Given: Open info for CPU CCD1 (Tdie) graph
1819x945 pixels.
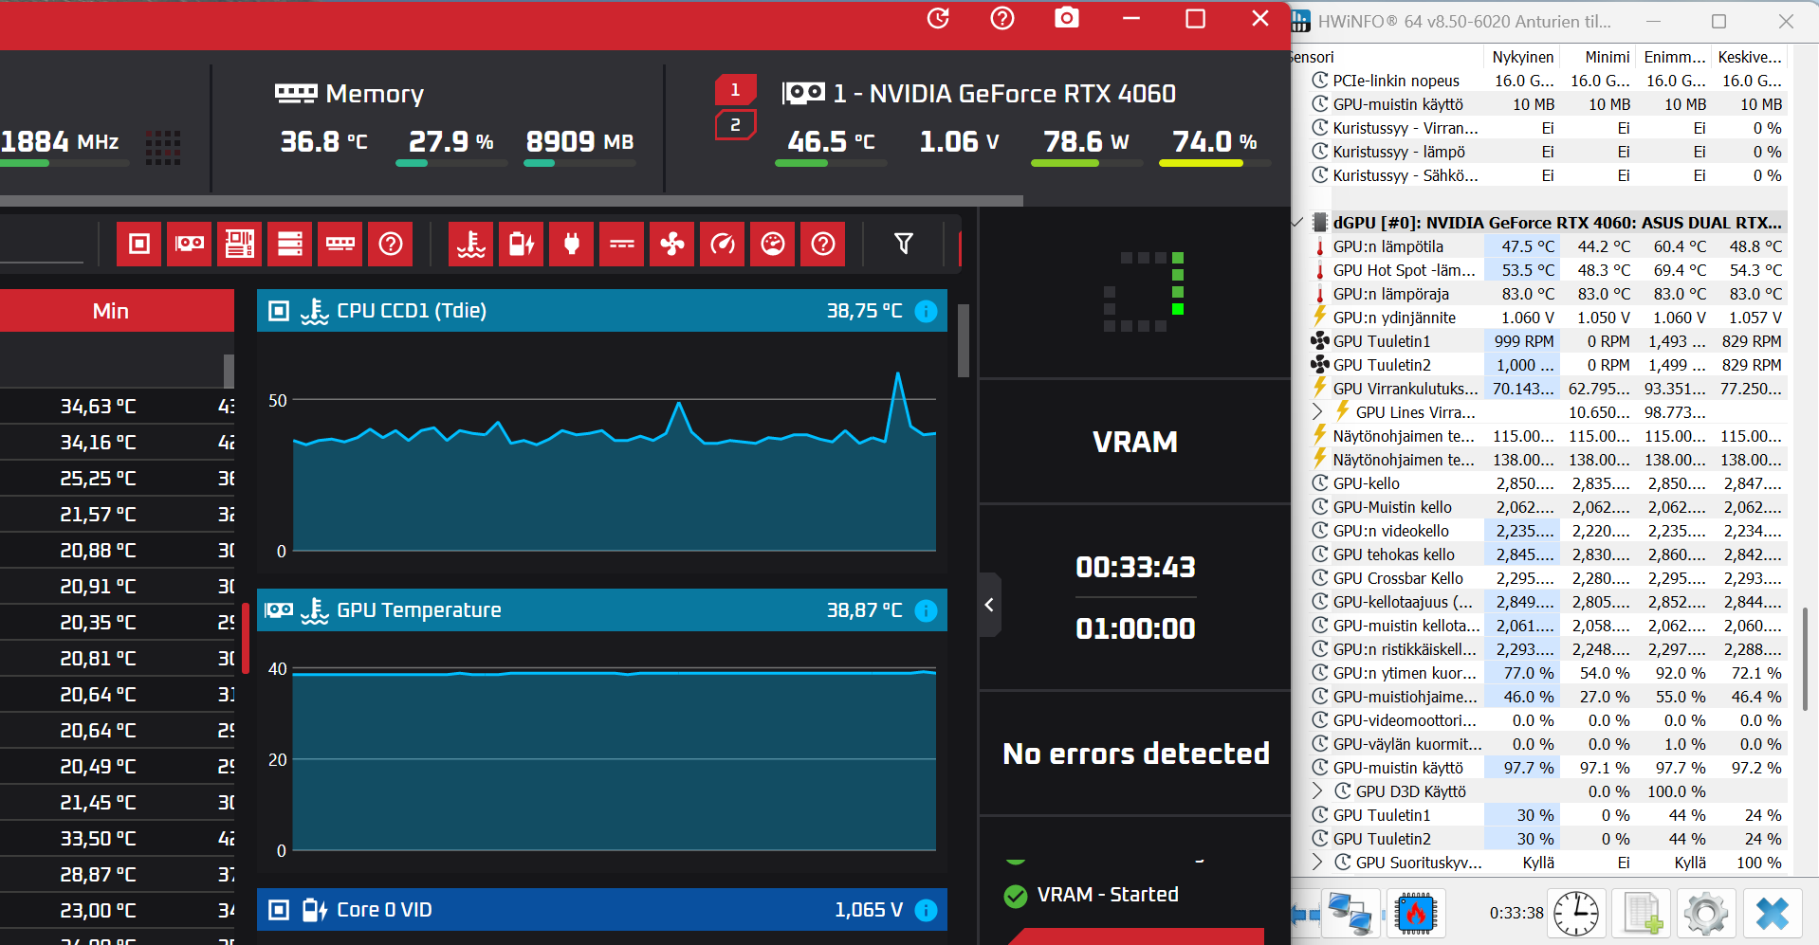Looking at the screenshot, I should (x=927, y=311).
